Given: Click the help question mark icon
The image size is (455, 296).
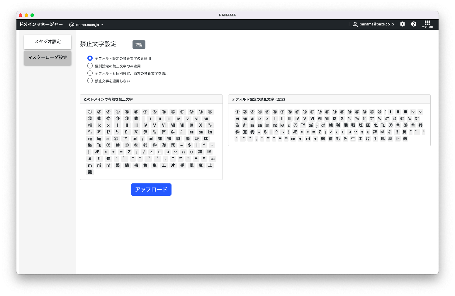Looking at the screenshot, I should [x=414, y=24].
